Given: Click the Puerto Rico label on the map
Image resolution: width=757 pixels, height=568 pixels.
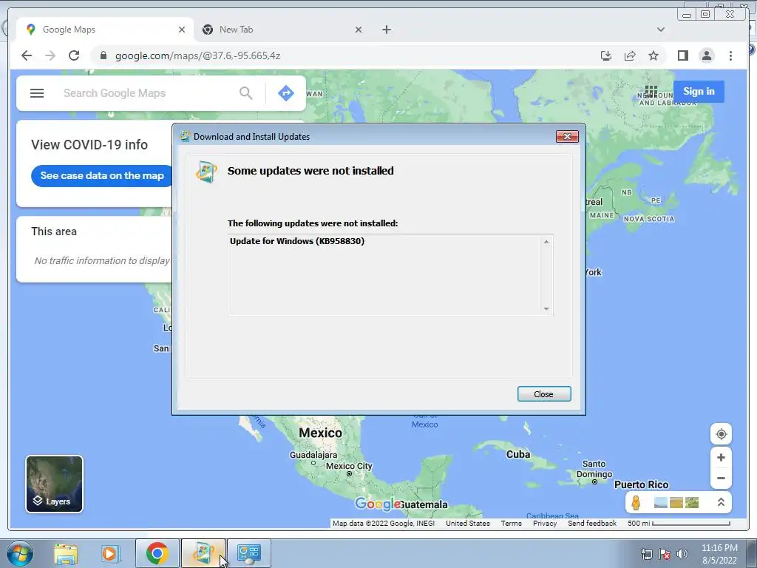Looking at the screenshot, I should 641,484.
